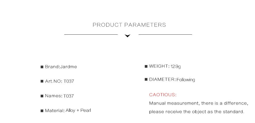Image resolution: width=255 pixels, height=123 pixels.
Task: Click the horizontal divider left of the chevron
Action: 91,34
